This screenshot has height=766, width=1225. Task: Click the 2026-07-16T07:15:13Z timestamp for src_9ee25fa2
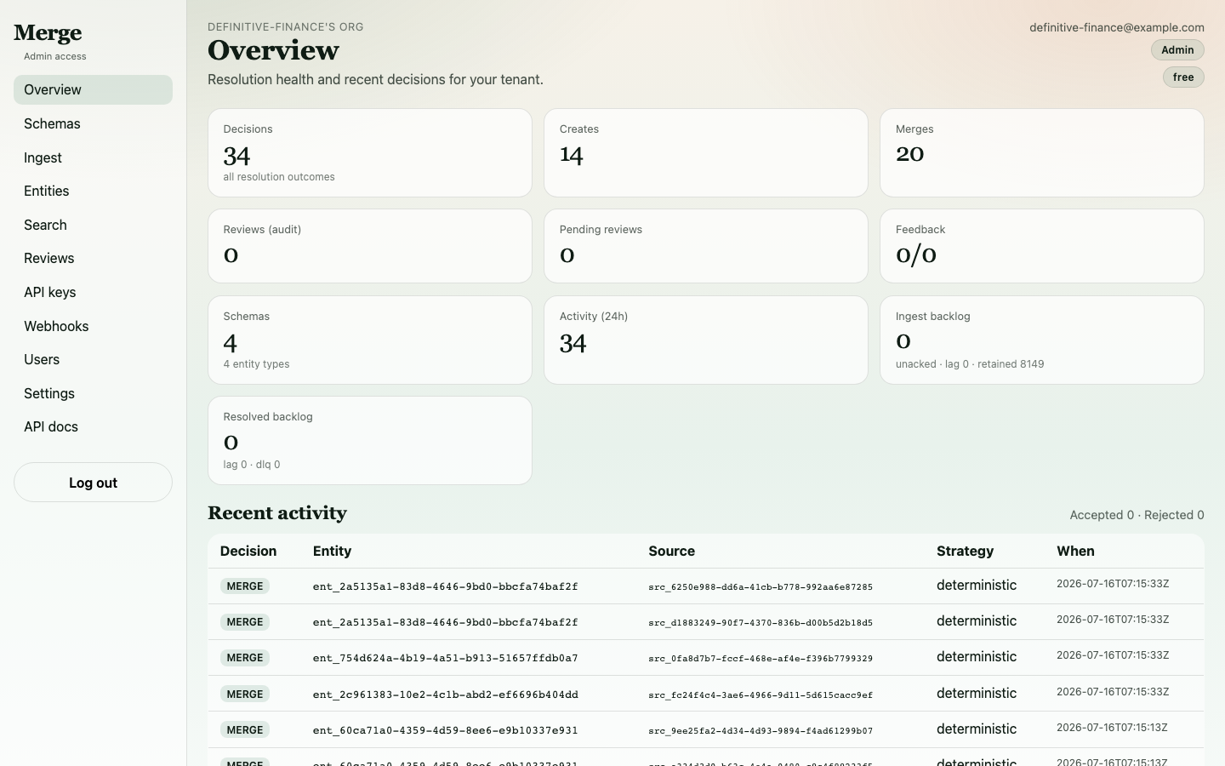(1112, 728)
